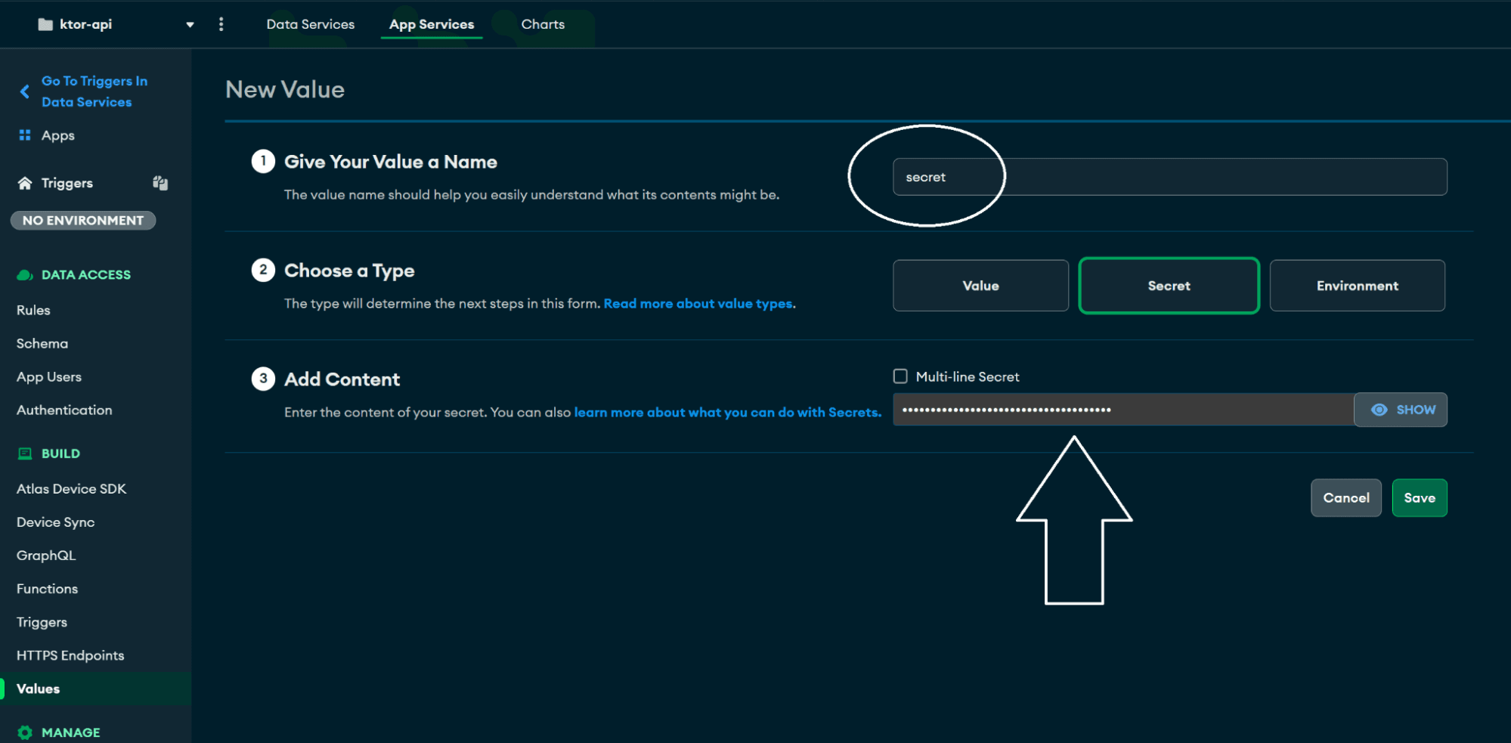Enable the Multi-line Secret checkbox
The image size is (1511, 743).
point(900,376)
